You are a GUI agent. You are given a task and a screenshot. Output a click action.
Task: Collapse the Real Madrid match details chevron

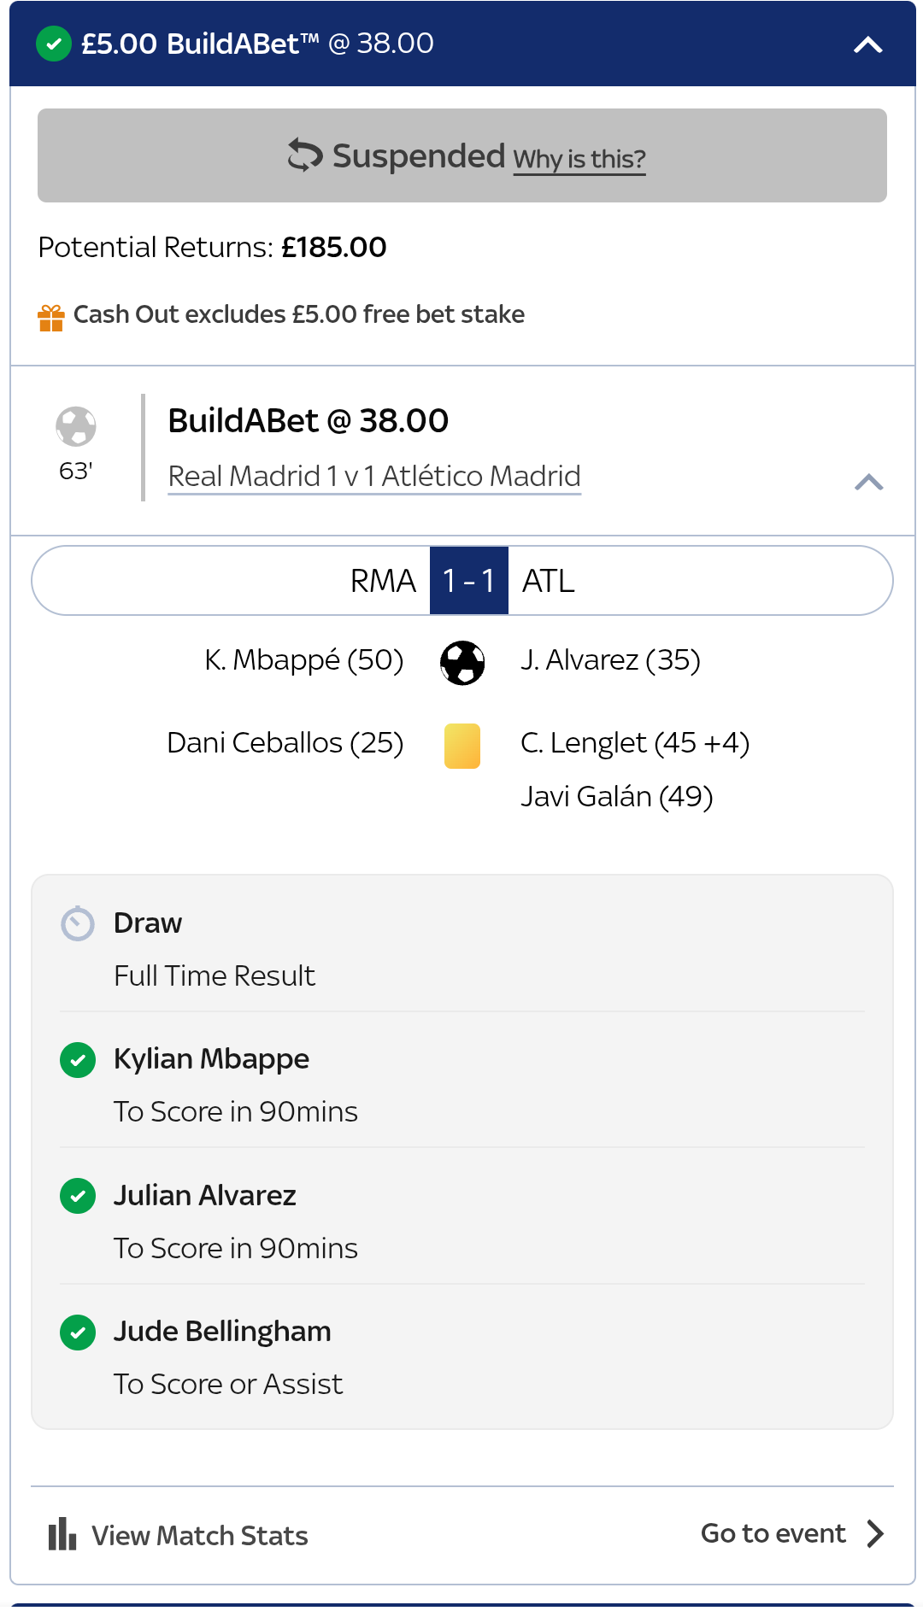(869, 482)
